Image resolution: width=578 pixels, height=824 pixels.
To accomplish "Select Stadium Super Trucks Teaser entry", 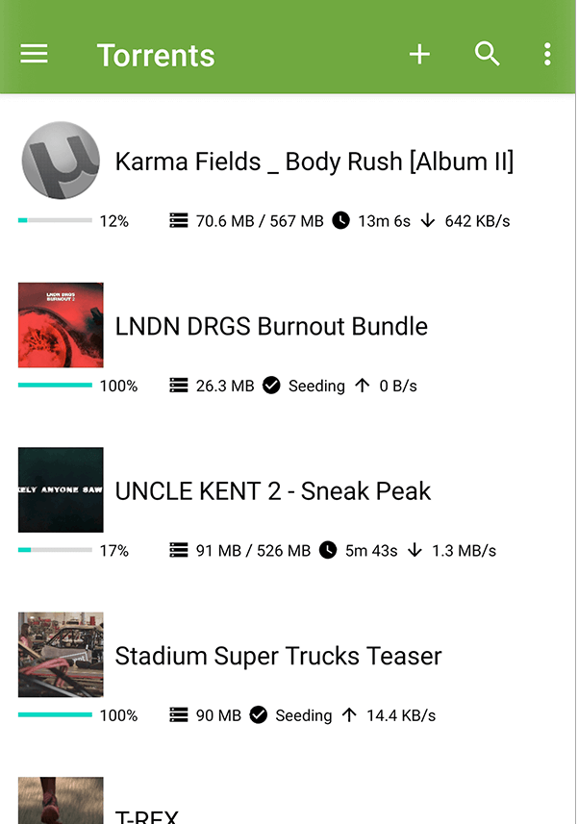I will coord(278,657).
